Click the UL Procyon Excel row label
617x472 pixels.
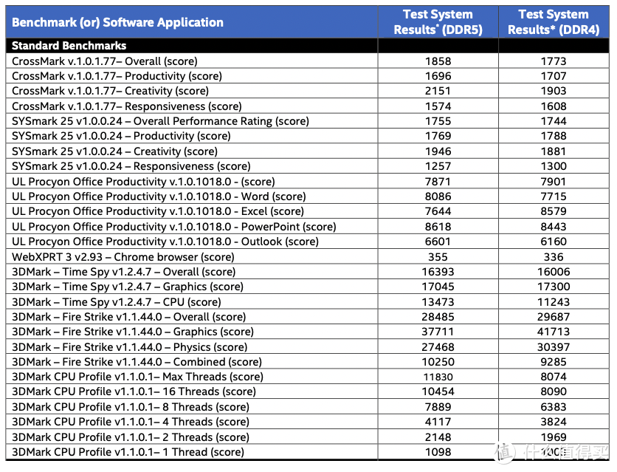[157, 212]
